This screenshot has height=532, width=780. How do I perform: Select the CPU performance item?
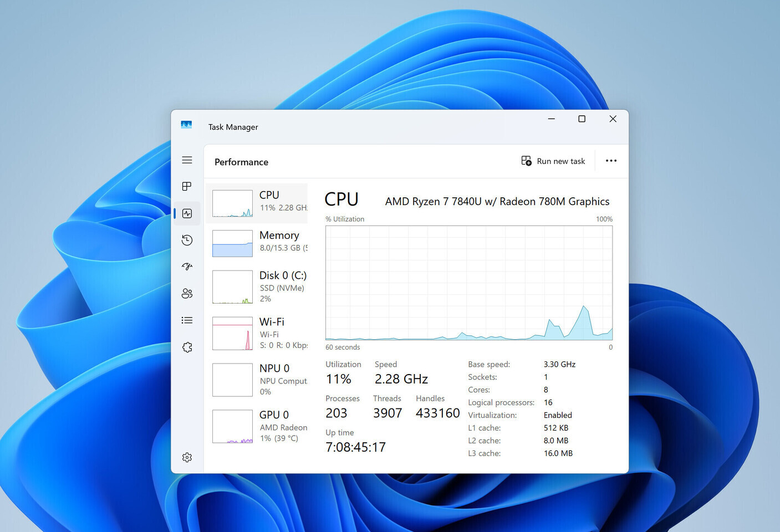coord(257,203)
